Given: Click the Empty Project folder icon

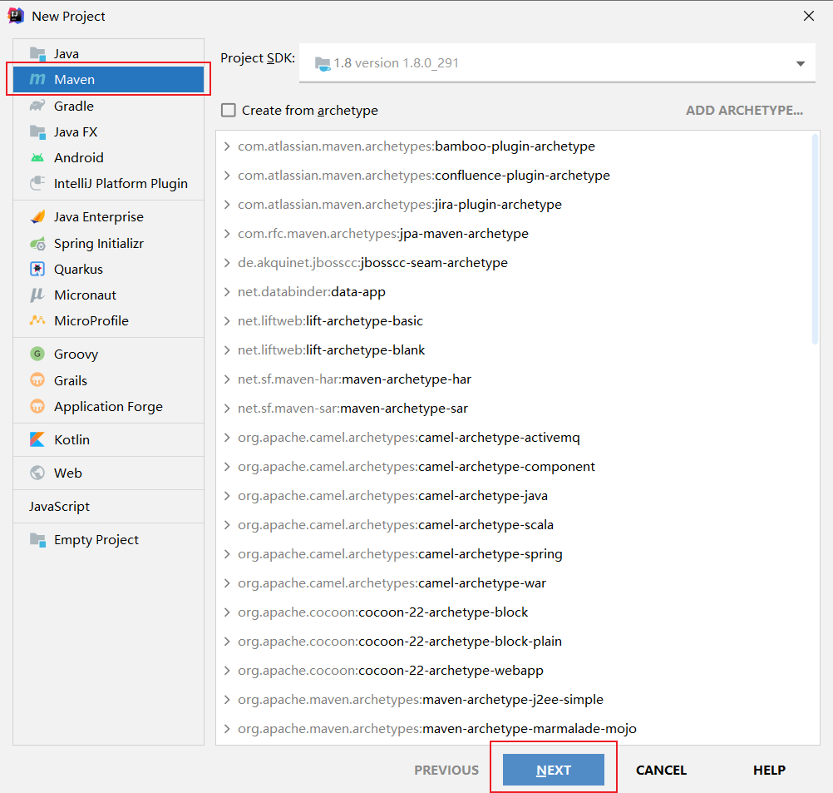Looking at the screenshot, I should point(37,540).
